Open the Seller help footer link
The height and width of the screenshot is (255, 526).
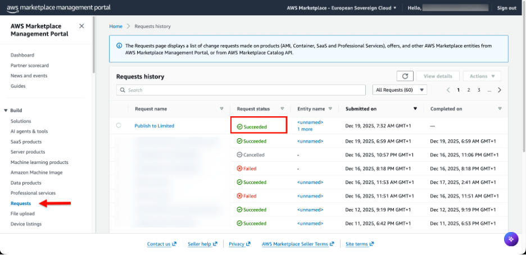(203, 244)
